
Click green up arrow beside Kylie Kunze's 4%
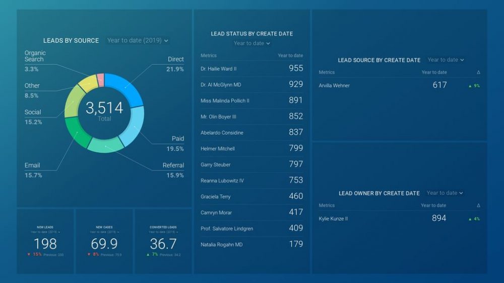470,219
